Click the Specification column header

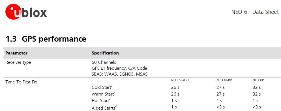pos(105,53)
